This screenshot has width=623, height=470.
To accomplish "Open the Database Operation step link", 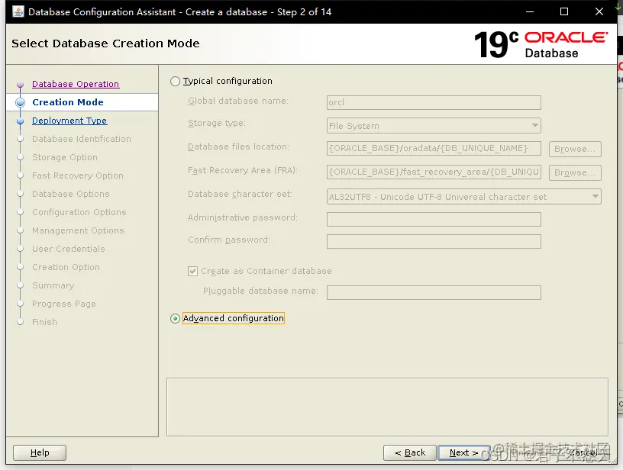I will [76, 84].
